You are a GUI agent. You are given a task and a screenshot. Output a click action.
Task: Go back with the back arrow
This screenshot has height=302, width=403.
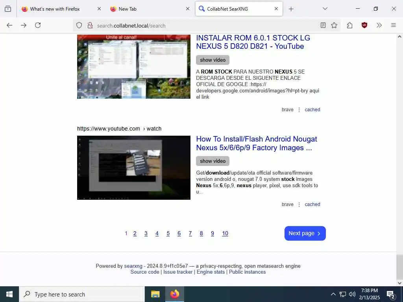(9, 25)
